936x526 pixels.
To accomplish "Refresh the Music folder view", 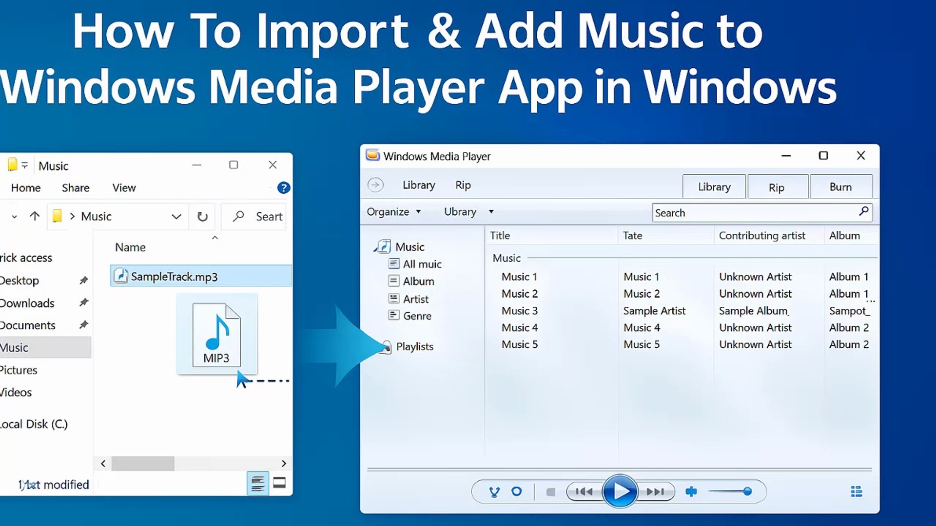I will coord(202,216).
